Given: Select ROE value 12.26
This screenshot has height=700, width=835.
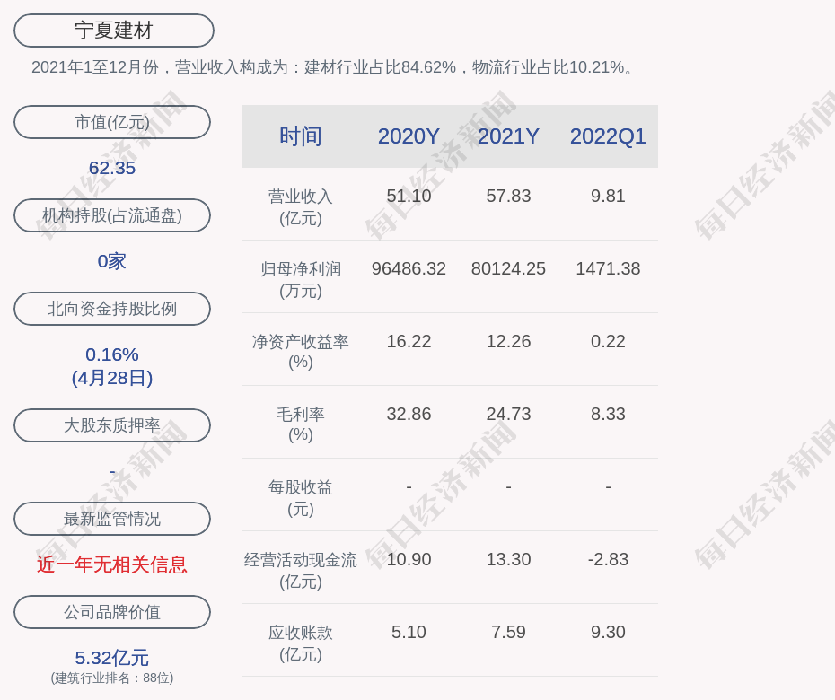Looking at the screenshot, I should click(508, 341).
